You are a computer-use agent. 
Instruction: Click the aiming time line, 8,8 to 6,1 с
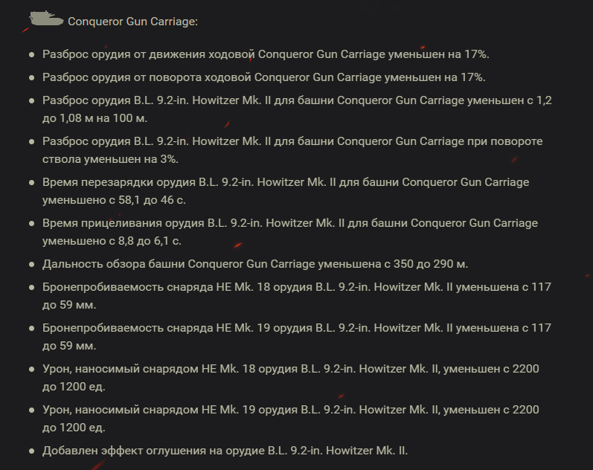(290, 232)
